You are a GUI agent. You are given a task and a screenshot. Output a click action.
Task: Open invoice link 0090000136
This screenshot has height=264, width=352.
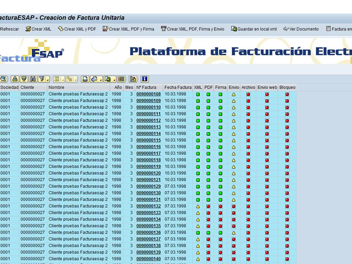click(x=148, y=232)
